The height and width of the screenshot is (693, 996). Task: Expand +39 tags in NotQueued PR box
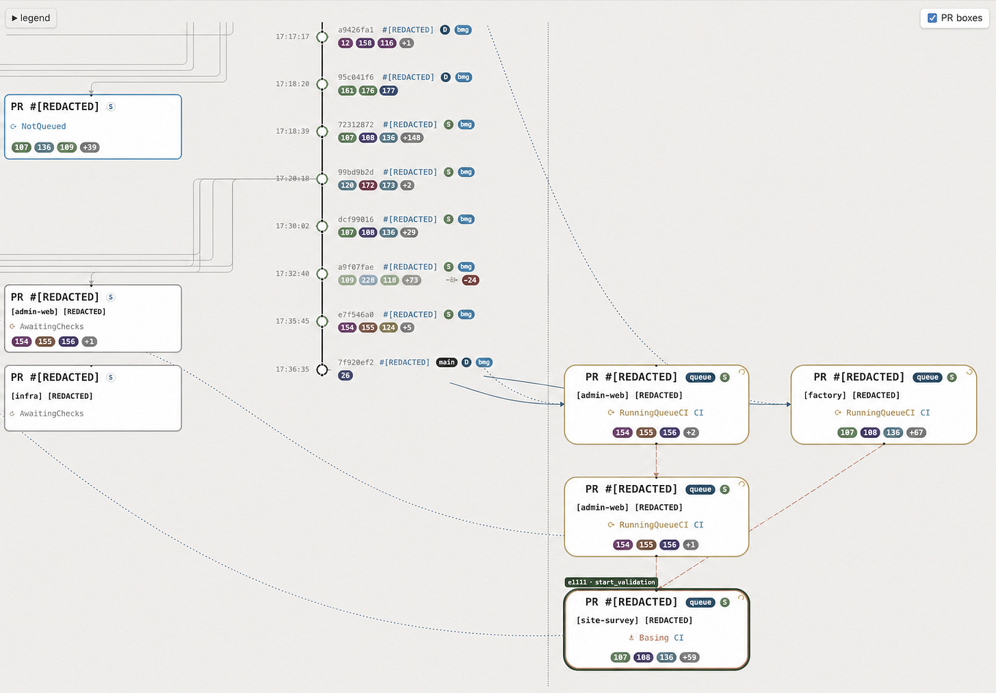[x=90, y=148]
